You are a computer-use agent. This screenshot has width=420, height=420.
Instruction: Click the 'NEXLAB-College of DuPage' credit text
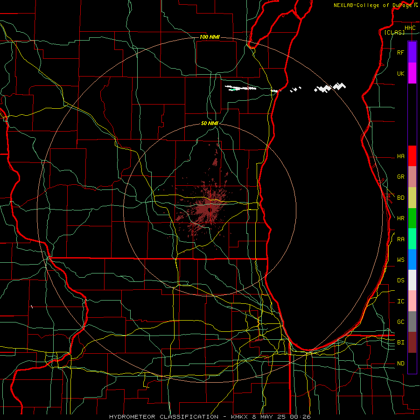pos(373,5)
